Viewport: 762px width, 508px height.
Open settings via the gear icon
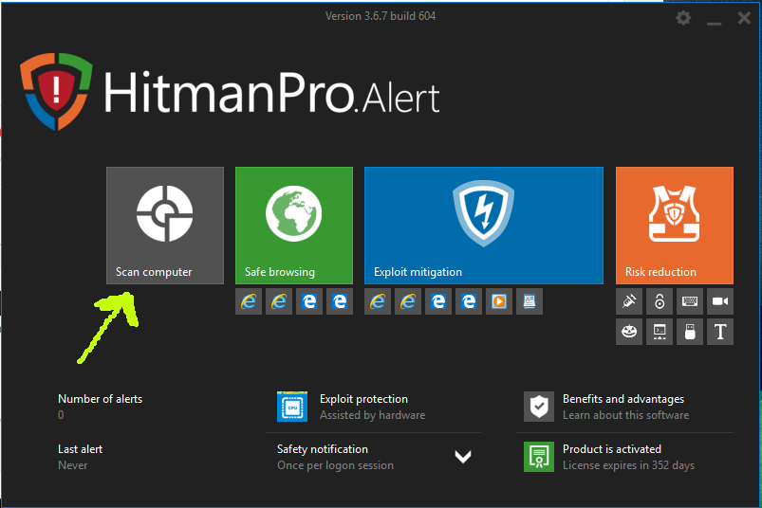tap(683, 18)
